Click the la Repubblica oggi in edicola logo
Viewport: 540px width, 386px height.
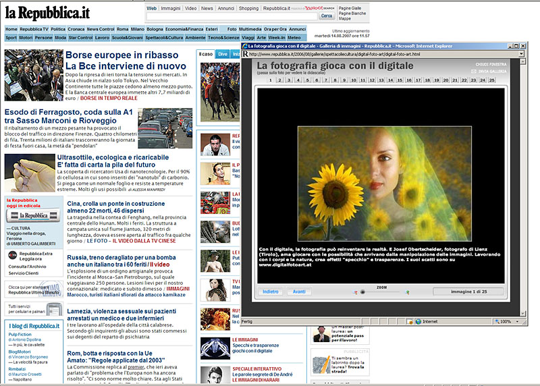(x=33, y=215)
